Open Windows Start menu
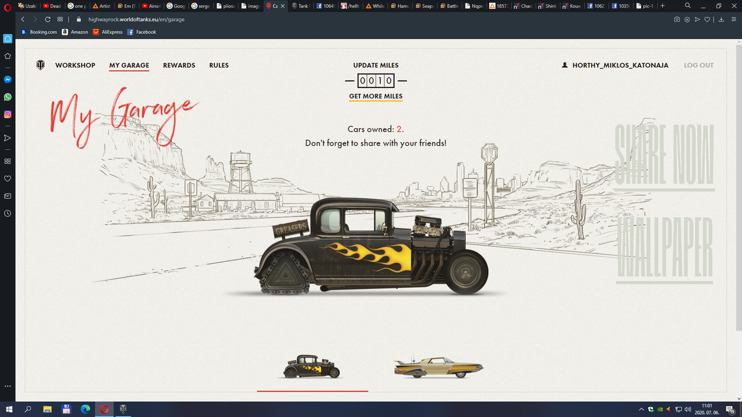 [9, 409]
